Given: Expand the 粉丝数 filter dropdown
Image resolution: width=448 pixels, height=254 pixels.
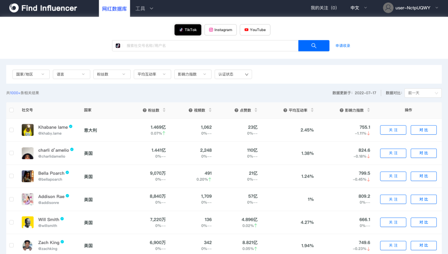Looking at the screenshot, I should tap(112, 74).
